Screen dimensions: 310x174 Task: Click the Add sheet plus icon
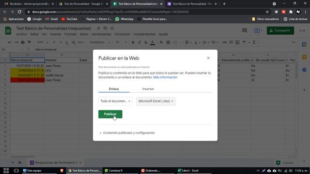point(13,162)
